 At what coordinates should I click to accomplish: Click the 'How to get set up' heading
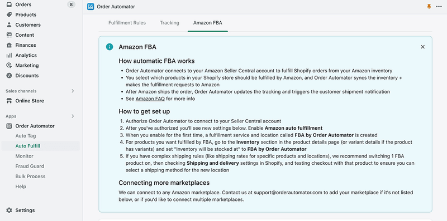pos(144,111)
